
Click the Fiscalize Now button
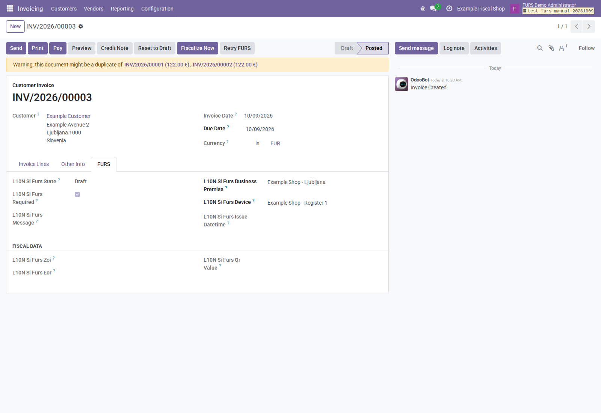(198, 48)
